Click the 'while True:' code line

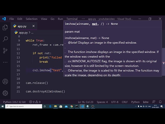(35, 41)
